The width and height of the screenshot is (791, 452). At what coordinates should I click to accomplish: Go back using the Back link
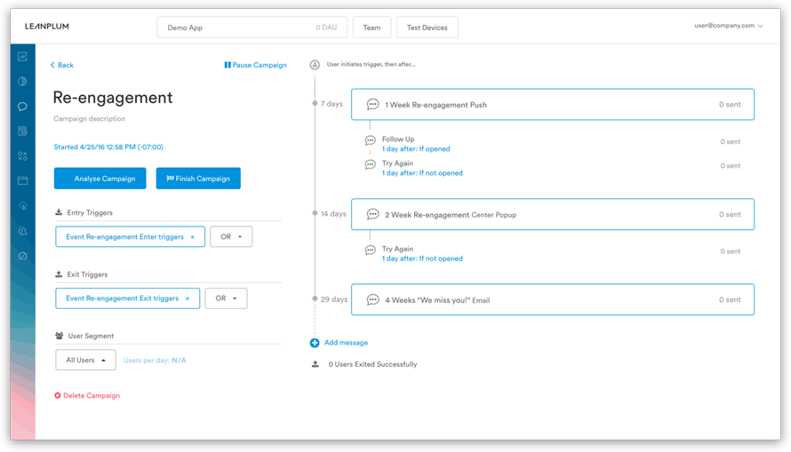(62, 65)
